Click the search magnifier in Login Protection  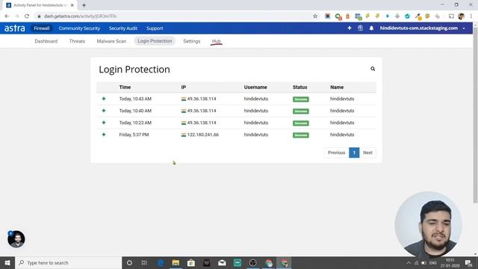tap(373, 69)
